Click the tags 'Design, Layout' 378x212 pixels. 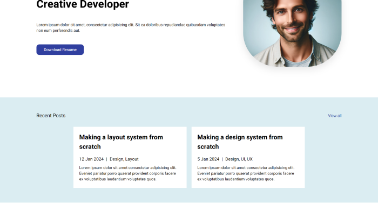[x=124, y=159]
